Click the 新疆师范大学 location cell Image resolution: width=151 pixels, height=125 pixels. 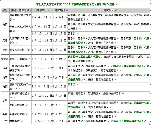coord(20,114)
